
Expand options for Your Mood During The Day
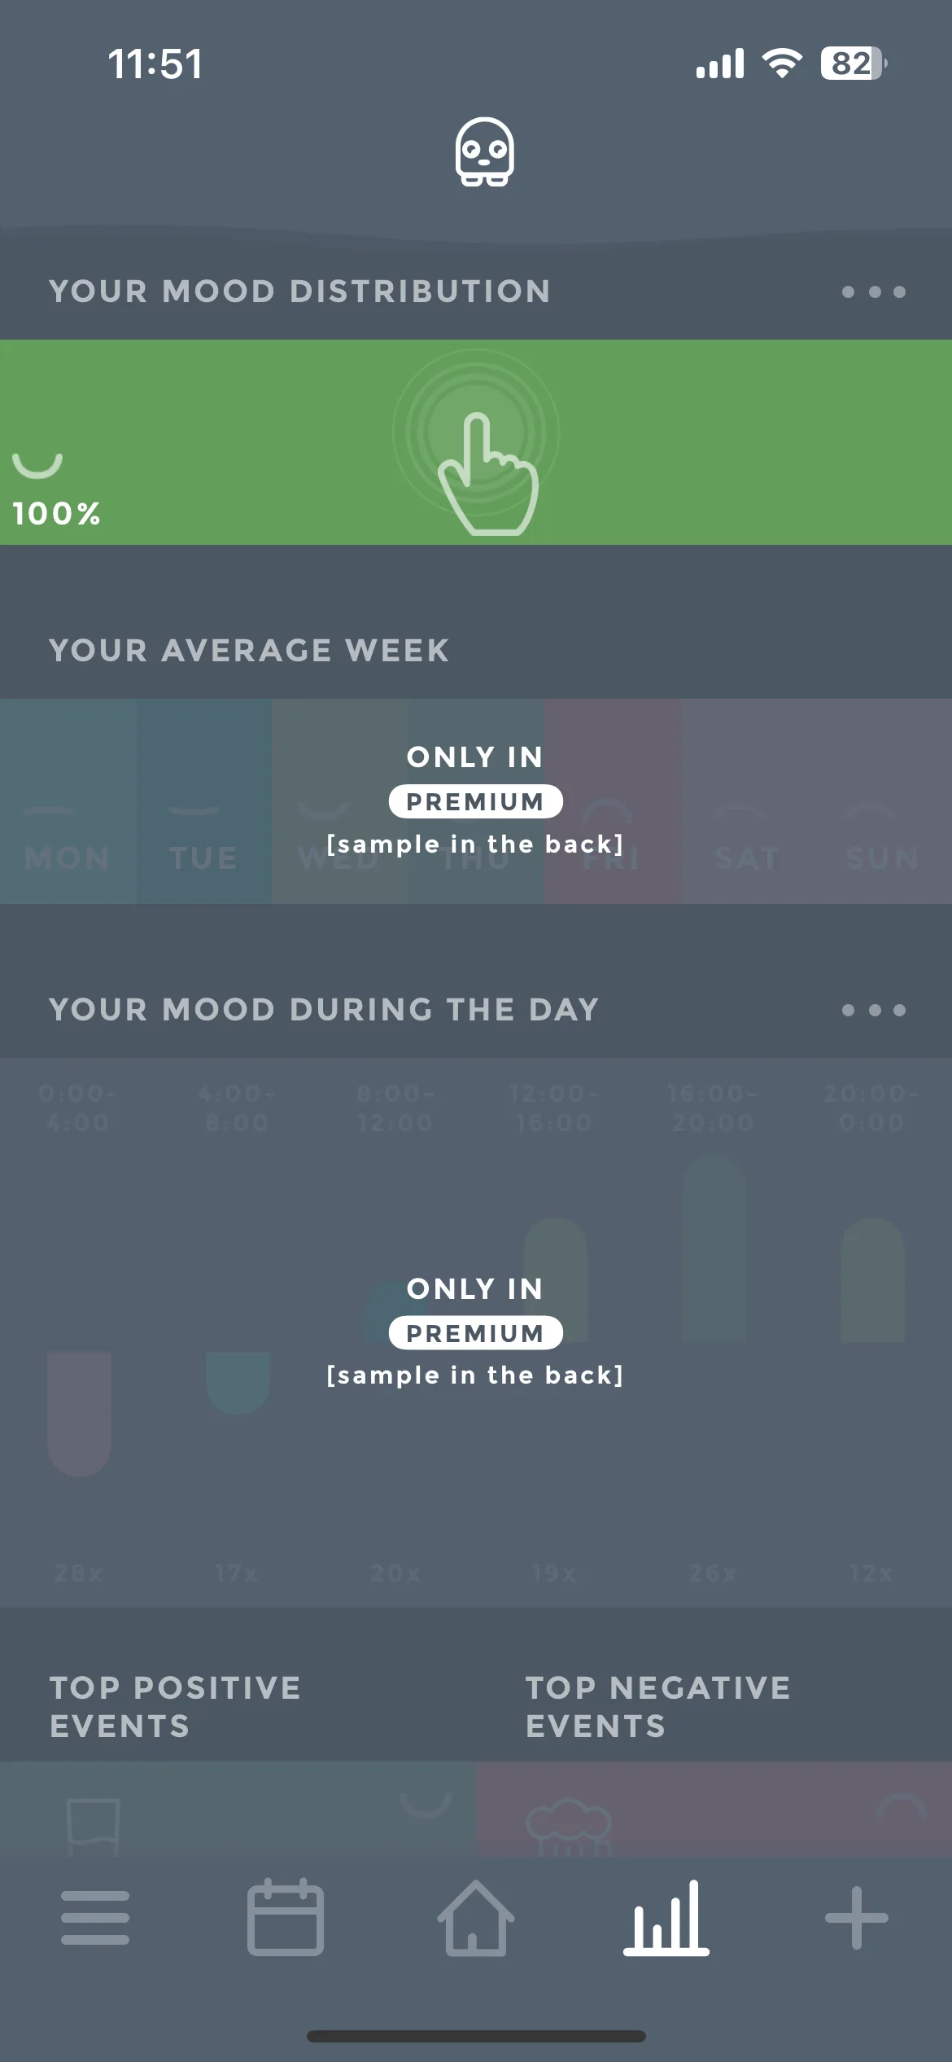[874, 1010]
